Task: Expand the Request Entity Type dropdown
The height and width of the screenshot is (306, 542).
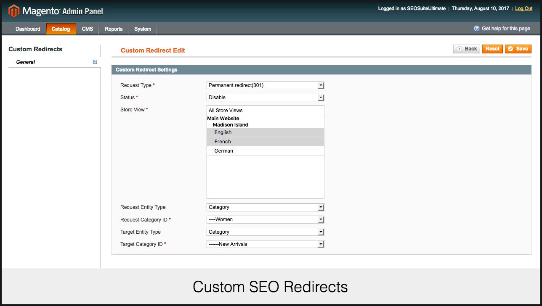Action: [x=266, y=207]
